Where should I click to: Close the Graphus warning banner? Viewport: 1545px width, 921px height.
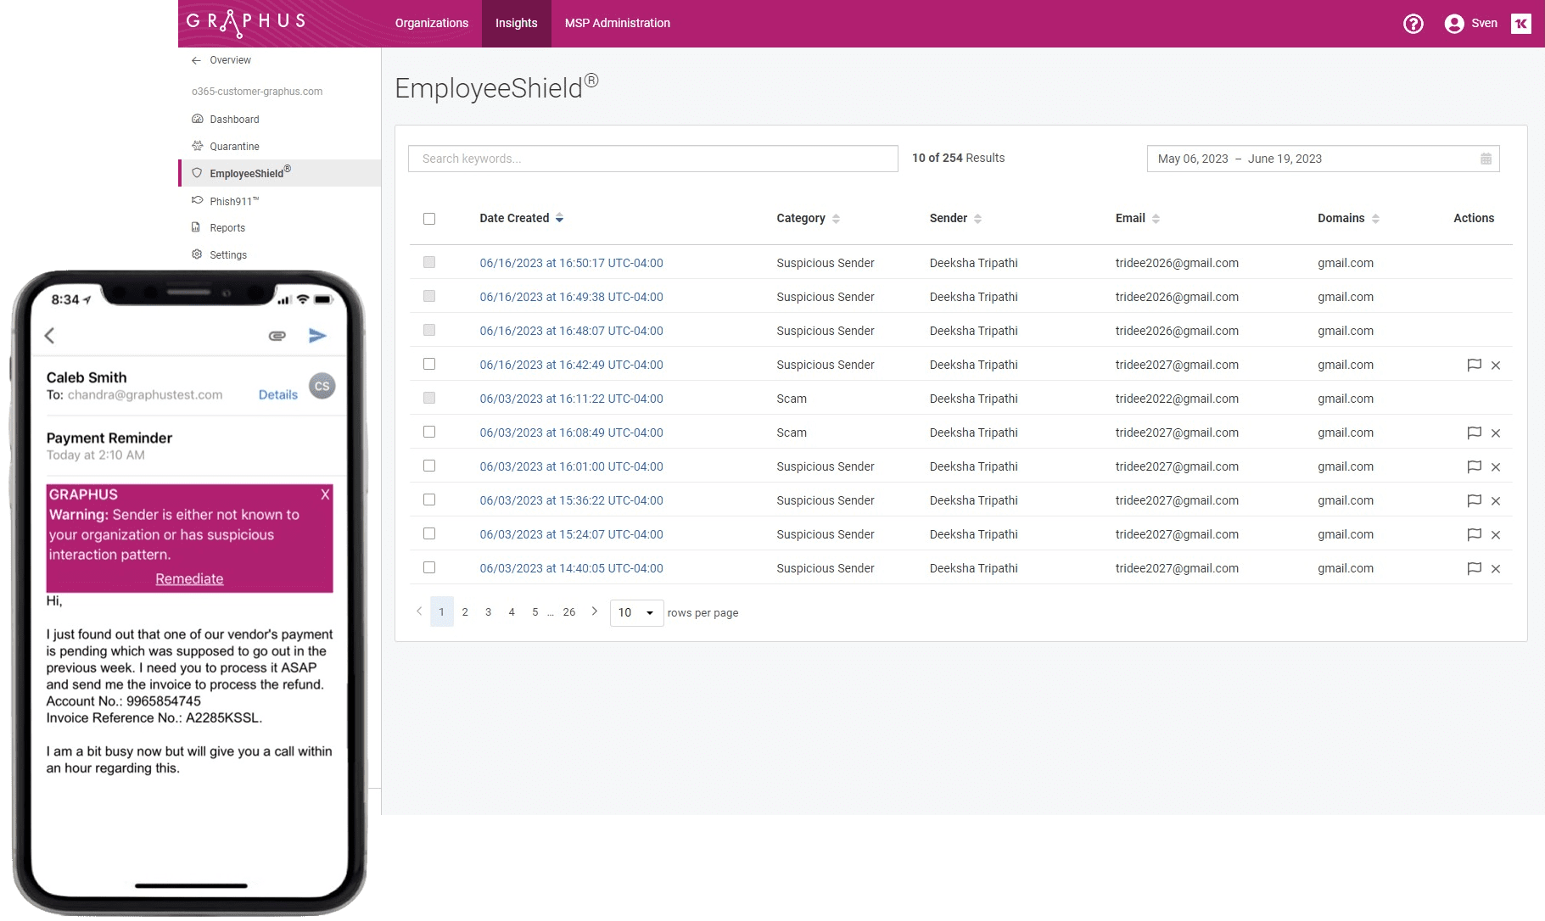click(325, 494)
